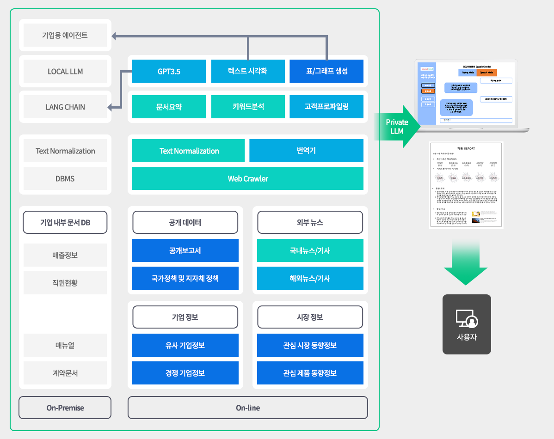Screen dimensions: 554x439
Task: Select the 고객프로파일링 block
Action: click(326, 107)
